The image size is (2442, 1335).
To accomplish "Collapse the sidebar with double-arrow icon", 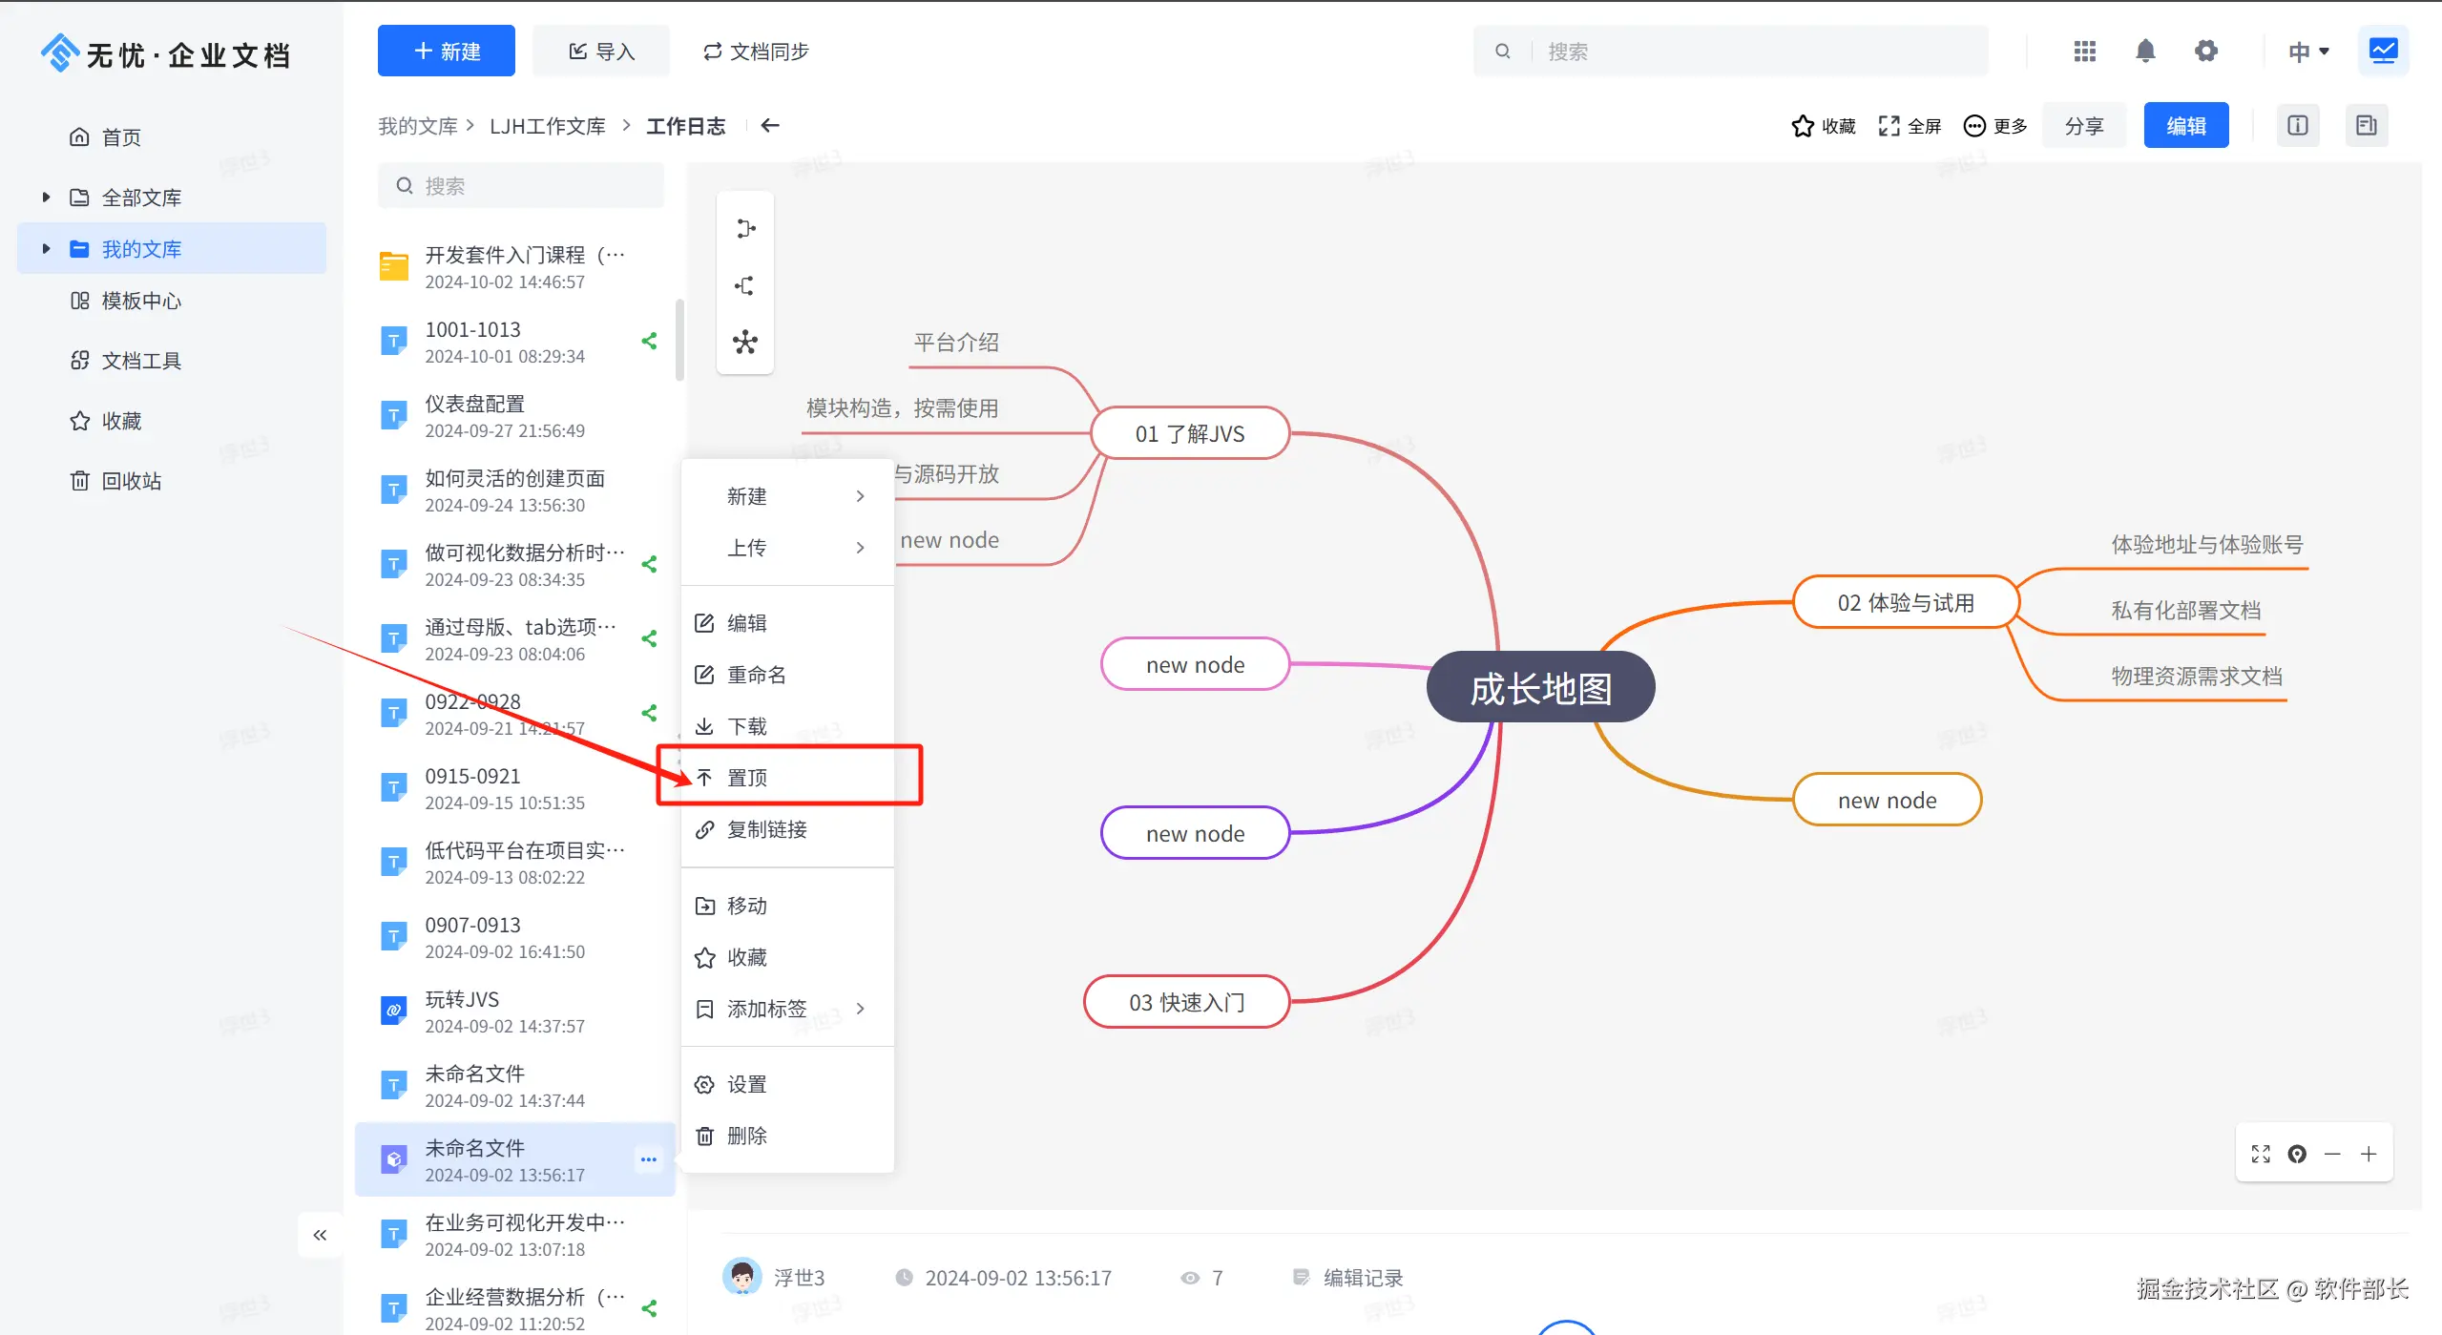I will click(x=320, y=1235).
